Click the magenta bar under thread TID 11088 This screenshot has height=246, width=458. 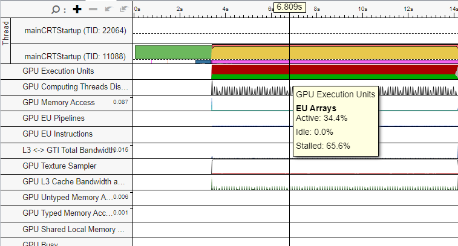(x=335, y=62)
